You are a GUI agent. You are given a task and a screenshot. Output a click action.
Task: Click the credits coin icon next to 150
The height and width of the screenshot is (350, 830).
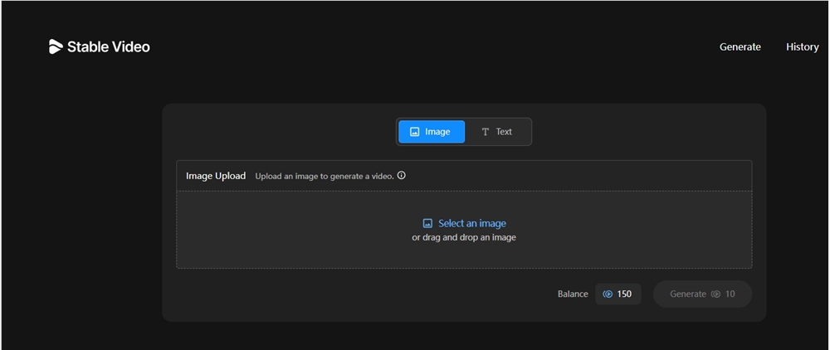608,294
